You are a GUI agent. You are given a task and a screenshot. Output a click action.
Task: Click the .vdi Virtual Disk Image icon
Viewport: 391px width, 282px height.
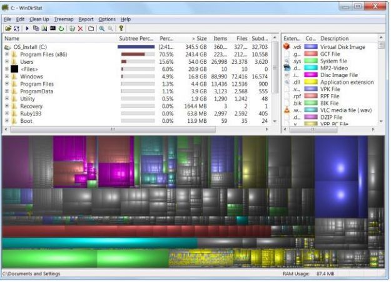tap(287, 46)
